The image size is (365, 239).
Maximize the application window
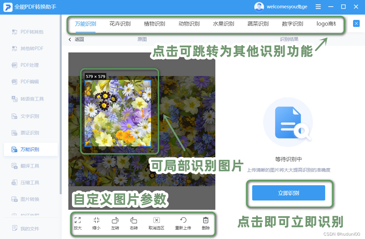coord(343,7)
